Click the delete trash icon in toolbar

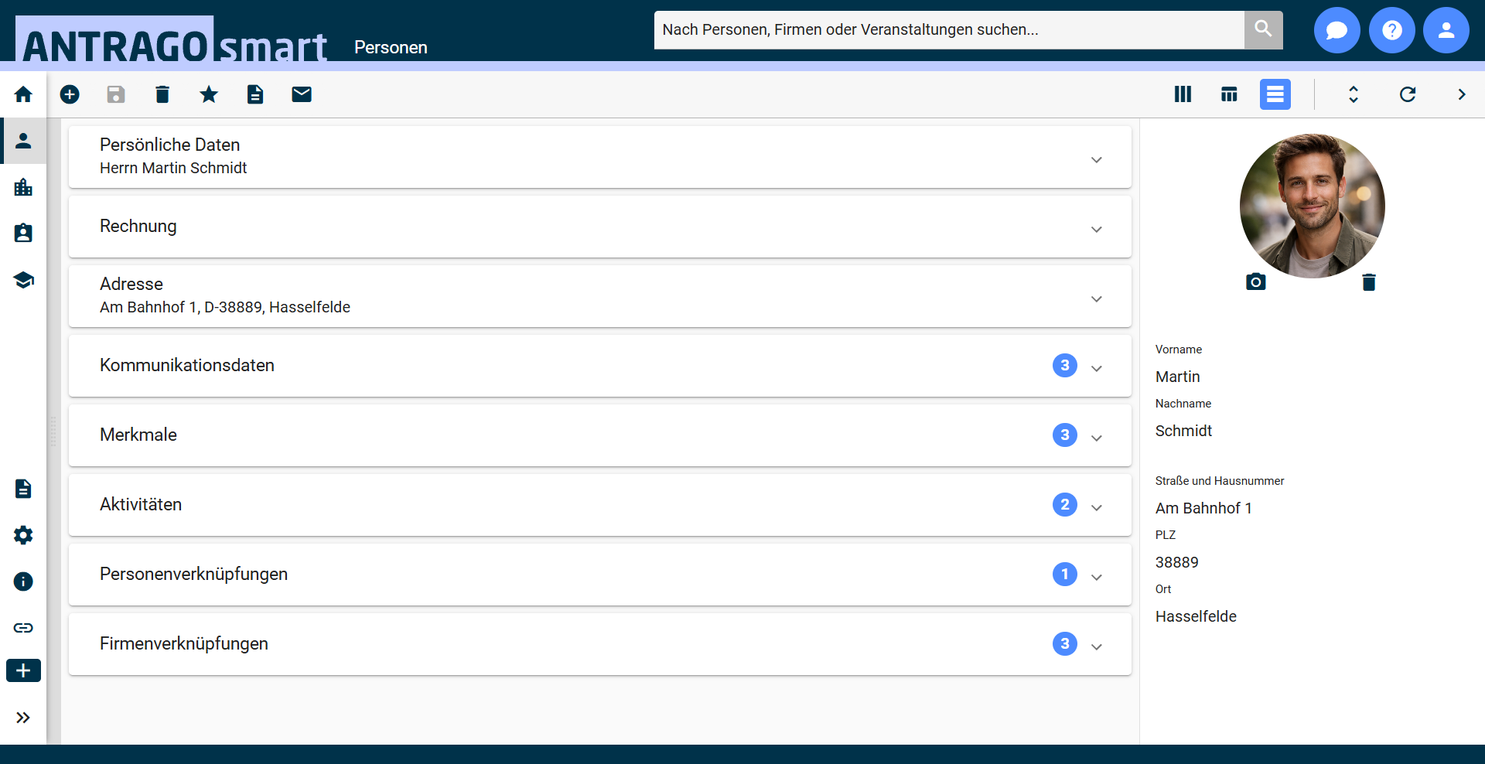(x=162, y=94)
